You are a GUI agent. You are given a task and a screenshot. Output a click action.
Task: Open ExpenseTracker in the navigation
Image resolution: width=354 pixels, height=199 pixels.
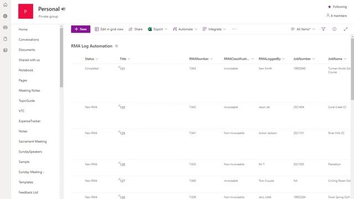click(29, 121)
